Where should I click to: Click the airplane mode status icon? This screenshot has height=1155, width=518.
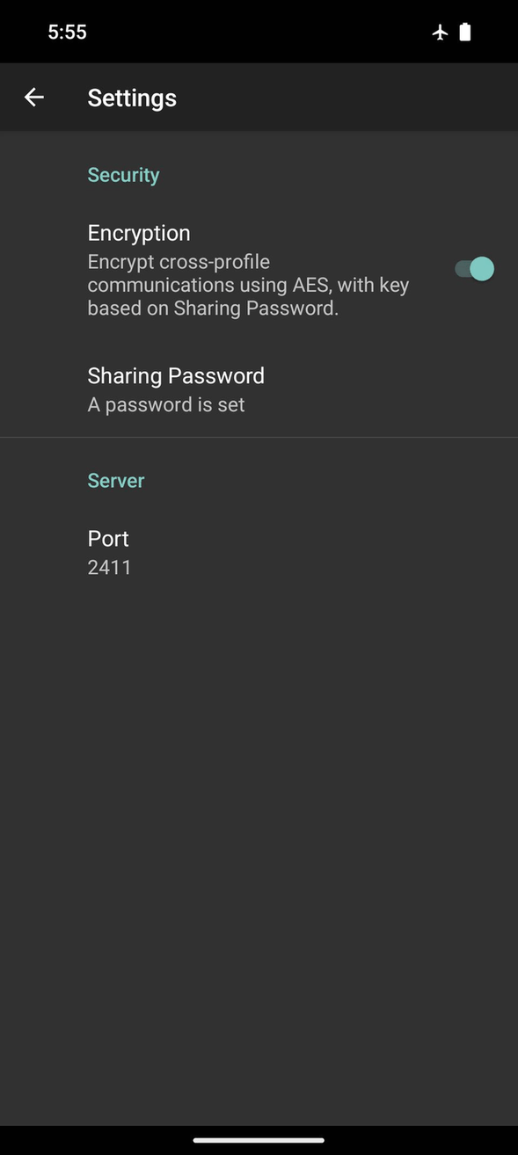(x=440, y=32)
